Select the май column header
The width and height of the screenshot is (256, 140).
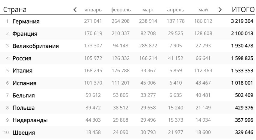[x=203, y=10]
